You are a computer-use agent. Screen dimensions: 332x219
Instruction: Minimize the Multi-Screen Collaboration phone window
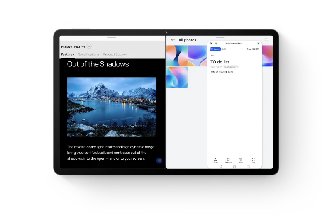pyautogui.click(x=216, y=43)
